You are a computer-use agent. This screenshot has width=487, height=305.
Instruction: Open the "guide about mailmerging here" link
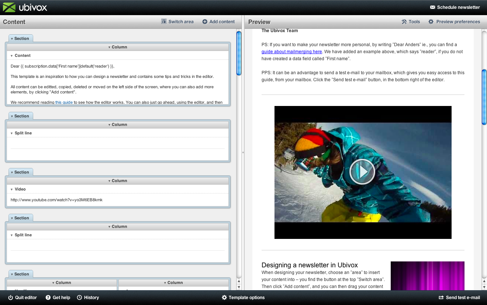[291, 52]
